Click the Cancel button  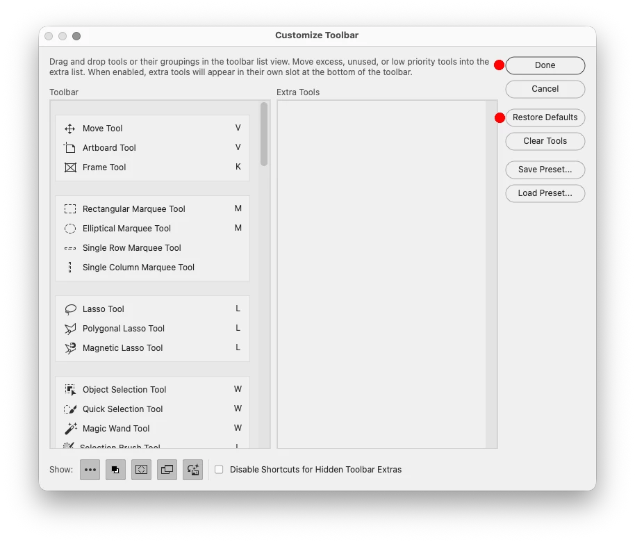click(x=545, y=89)
